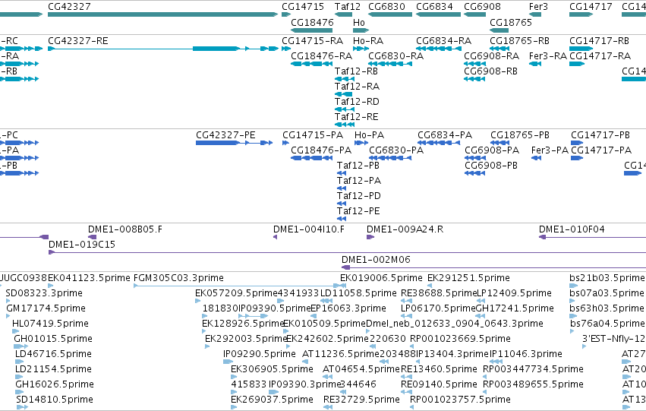The width and height of the screenshot is (646, 411).
Task: Select protein Taf12-PB
Action: pos(358,166)
